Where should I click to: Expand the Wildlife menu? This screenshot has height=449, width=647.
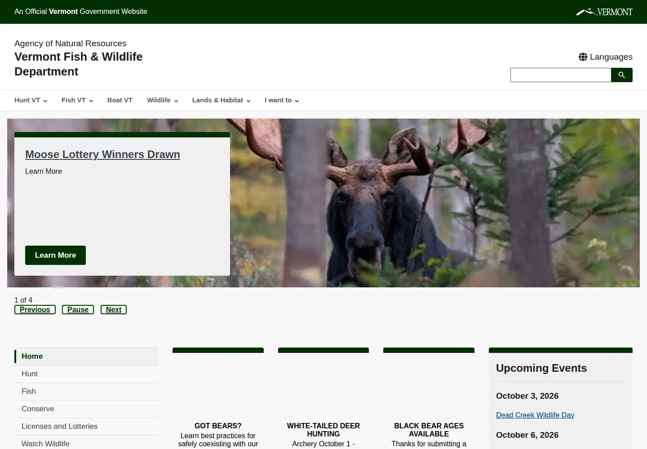[162, 100]
